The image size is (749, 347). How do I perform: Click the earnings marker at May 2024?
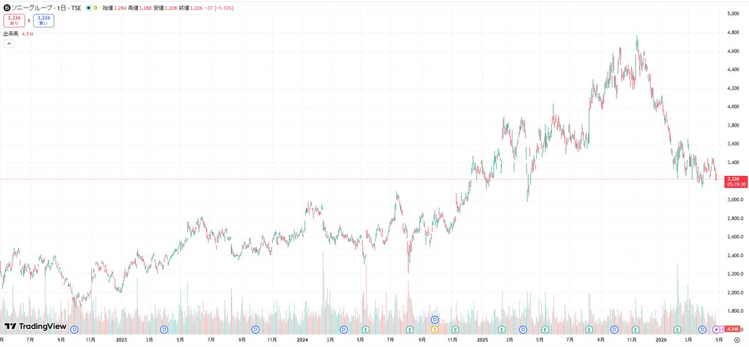pos(366,329)
